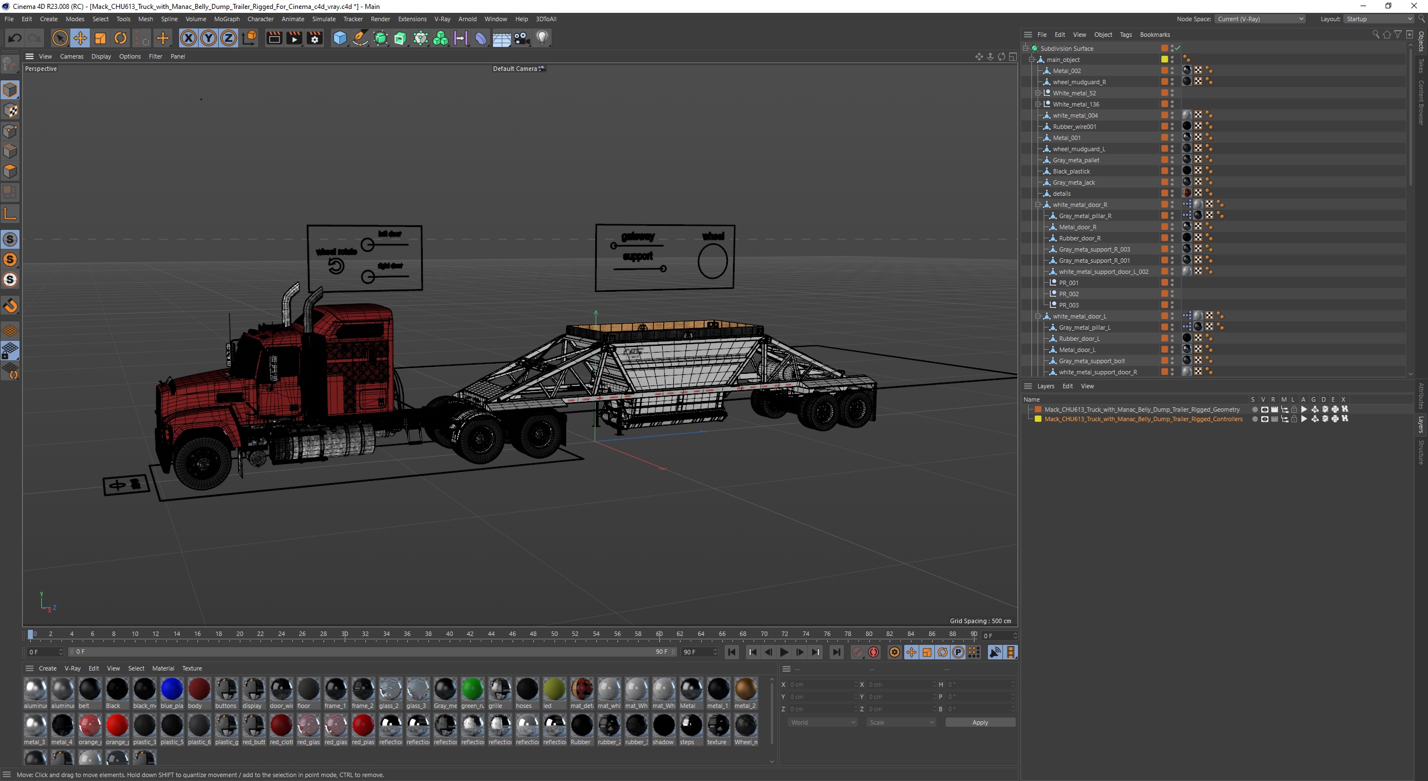Add a Subdivision Surface generator icon
Viewport: 1428px width, 781px height.
[x=380, y=38]
